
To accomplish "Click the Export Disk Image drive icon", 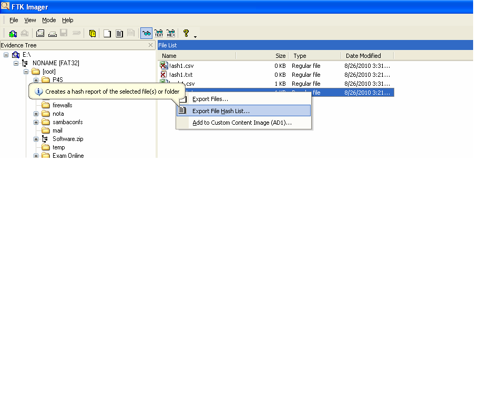I will click(53, 33).
